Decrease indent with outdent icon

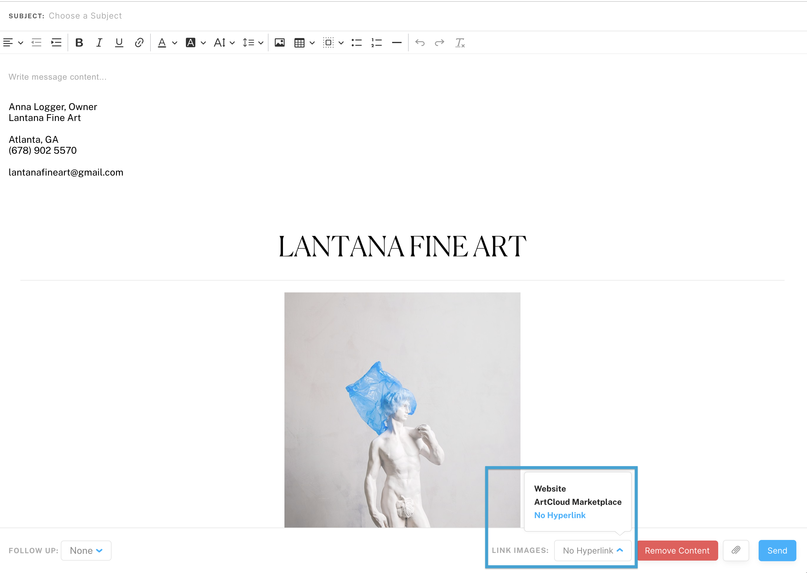36,43
